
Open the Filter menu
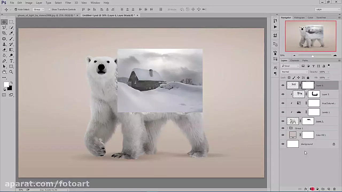click(x=68, y=3)
